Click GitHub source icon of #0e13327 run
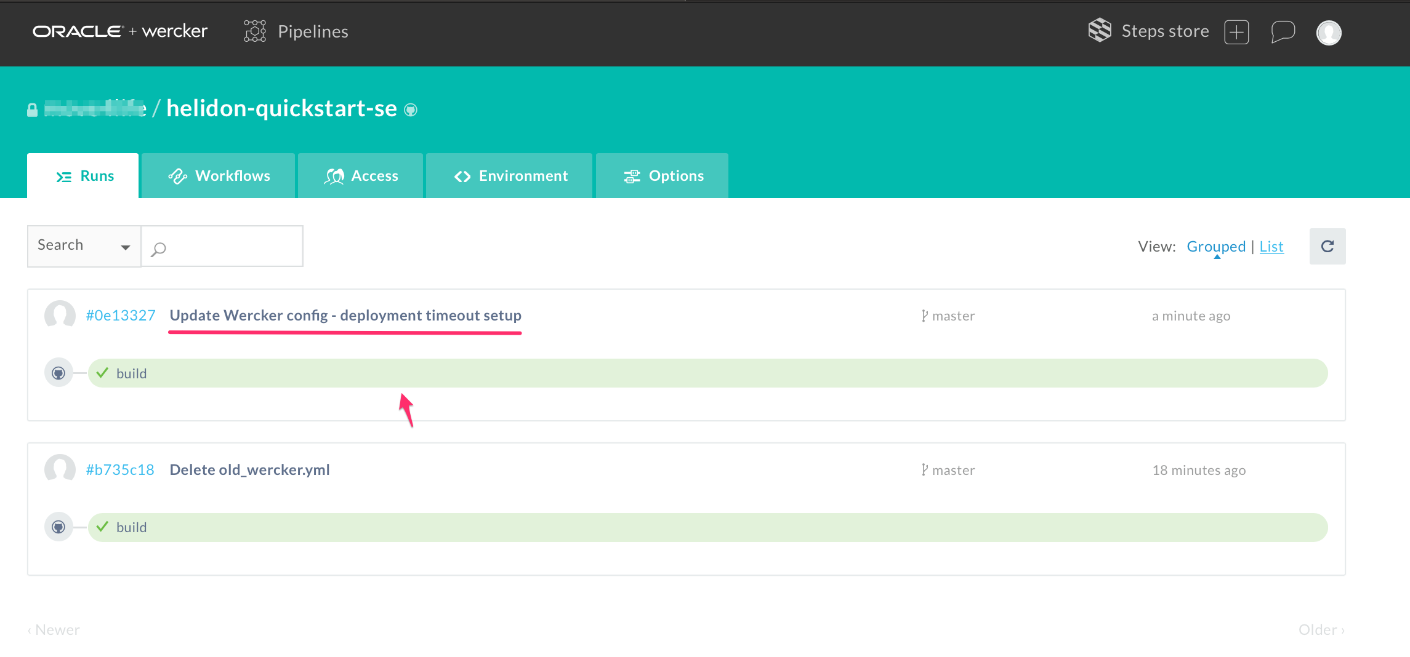The height and width of the screenshot is (657, 1410). tap(58, 373)
